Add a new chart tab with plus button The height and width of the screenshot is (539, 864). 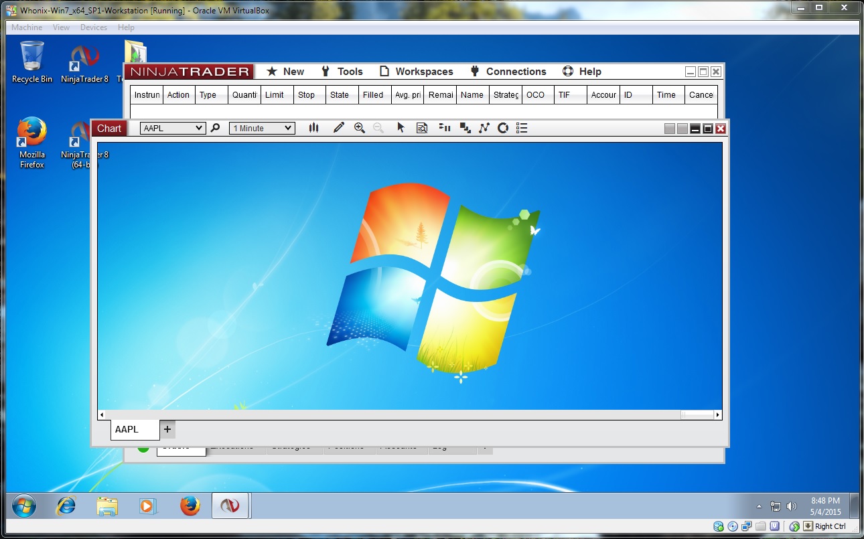[x=167, y=429]
